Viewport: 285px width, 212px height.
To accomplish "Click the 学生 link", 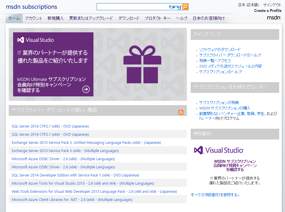I will (x=261, y=114).
